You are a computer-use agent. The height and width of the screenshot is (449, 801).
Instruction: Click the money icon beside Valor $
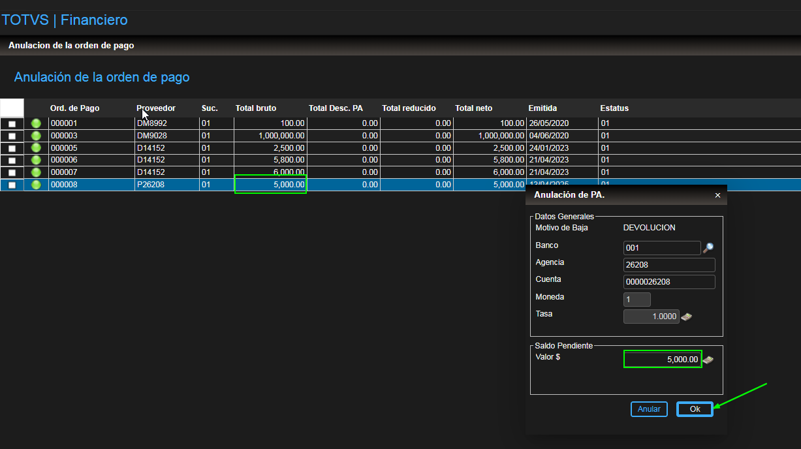tap(708, 360)
